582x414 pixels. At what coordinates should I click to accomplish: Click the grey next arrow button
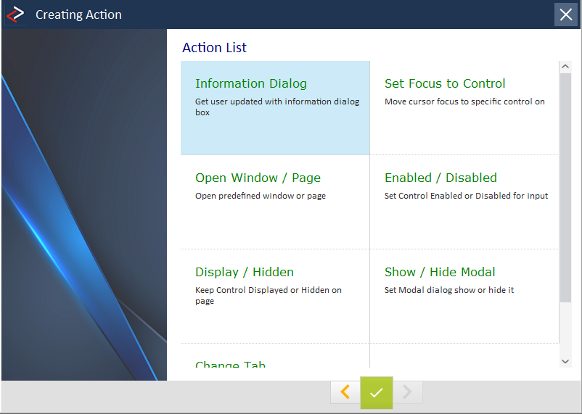(x=408, y=392)
